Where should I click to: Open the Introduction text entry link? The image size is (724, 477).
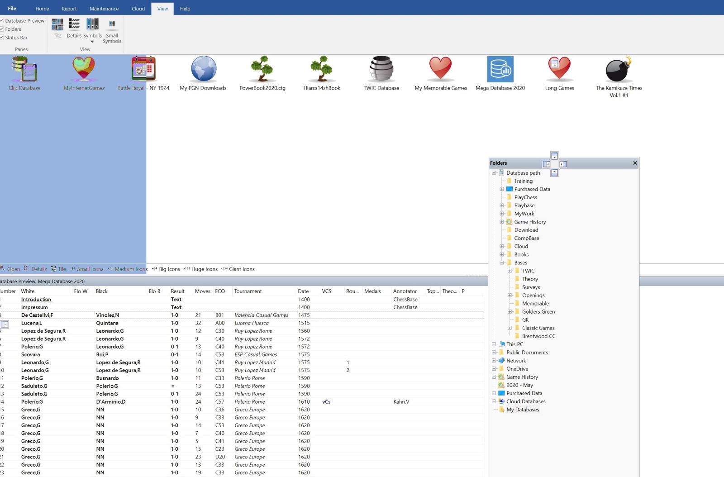point(36,300)
